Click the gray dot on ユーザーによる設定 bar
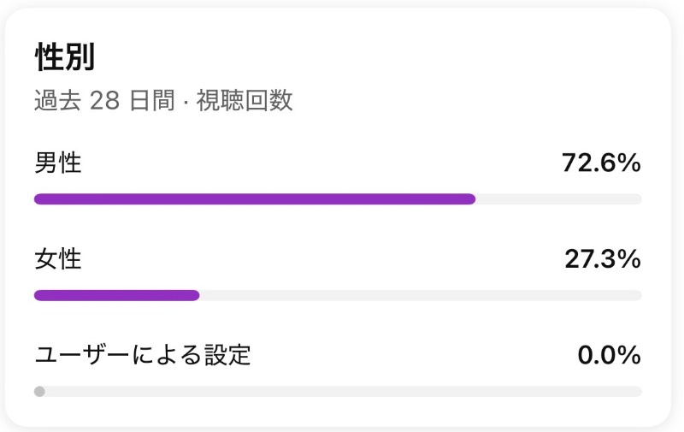 pyautogui.click(x=39, y=392)
